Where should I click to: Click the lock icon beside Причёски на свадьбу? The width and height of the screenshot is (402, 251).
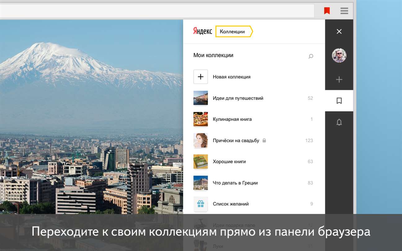(264, 140)
